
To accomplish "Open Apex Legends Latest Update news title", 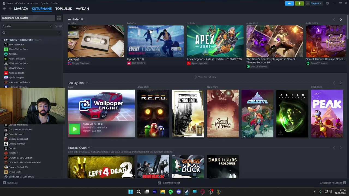I will pyautogui.click(x=214, y=59).
